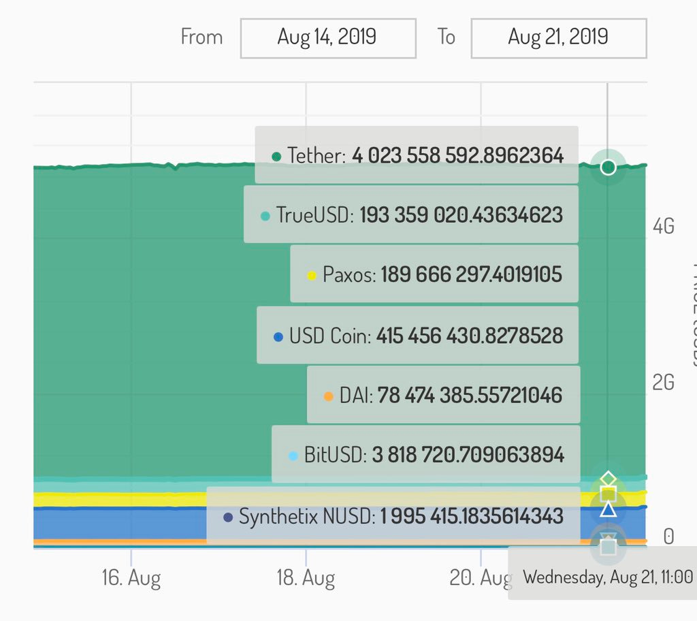Viewport: 697px width, 621px height.
Task: Click the Tether value 4 023 558 592.8962364
Action: [458, 155]
